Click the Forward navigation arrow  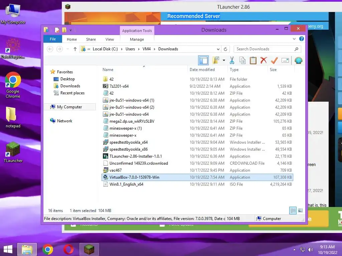click(x=59, y=49)
